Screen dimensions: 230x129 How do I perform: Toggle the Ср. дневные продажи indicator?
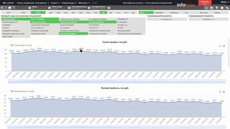point(102,19)
